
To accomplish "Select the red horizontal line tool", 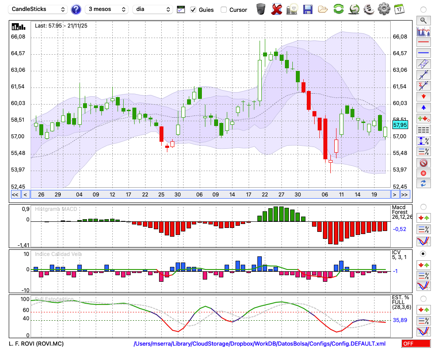I will pyautogui.click(x=423, y=42).
